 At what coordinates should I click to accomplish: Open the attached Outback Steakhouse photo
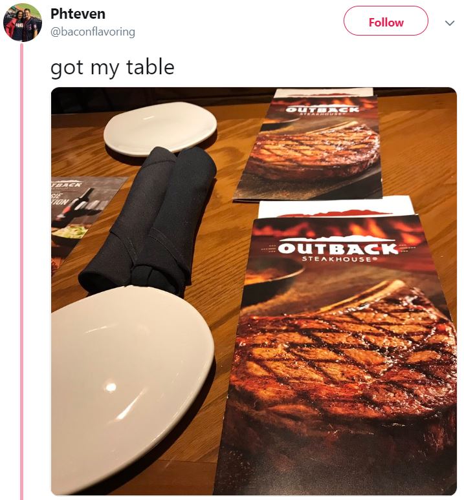coord(254,291)
